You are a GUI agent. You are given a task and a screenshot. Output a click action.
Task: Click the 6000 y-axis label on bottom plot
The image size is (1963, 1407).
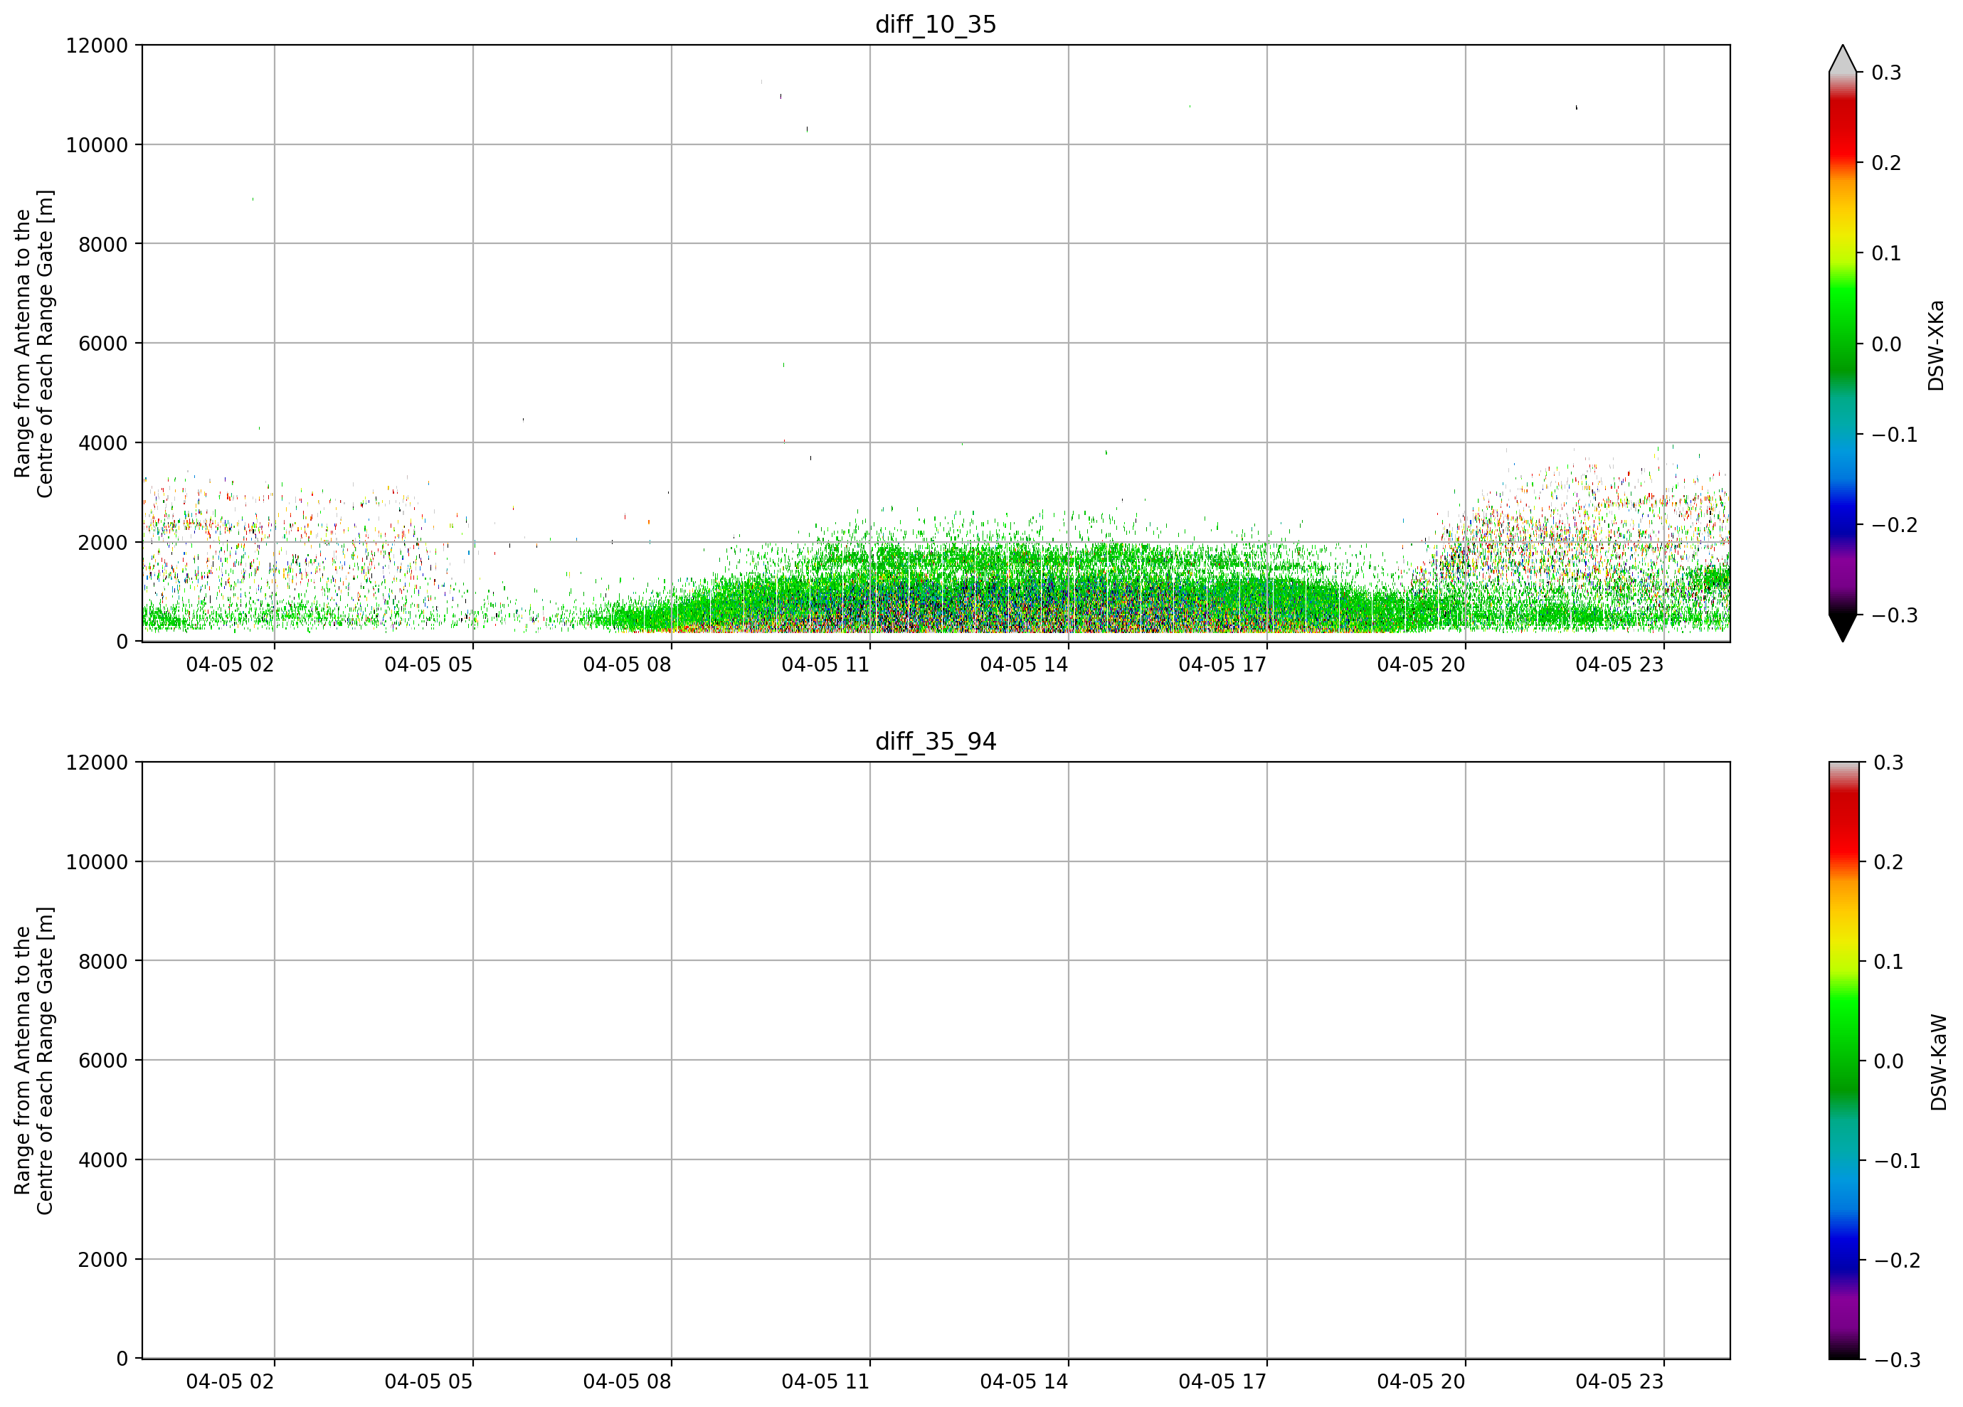click(x=103, y=1060)
